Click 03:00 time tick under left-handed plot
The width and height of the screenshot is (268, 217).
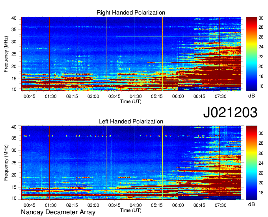tap(93, 205)
